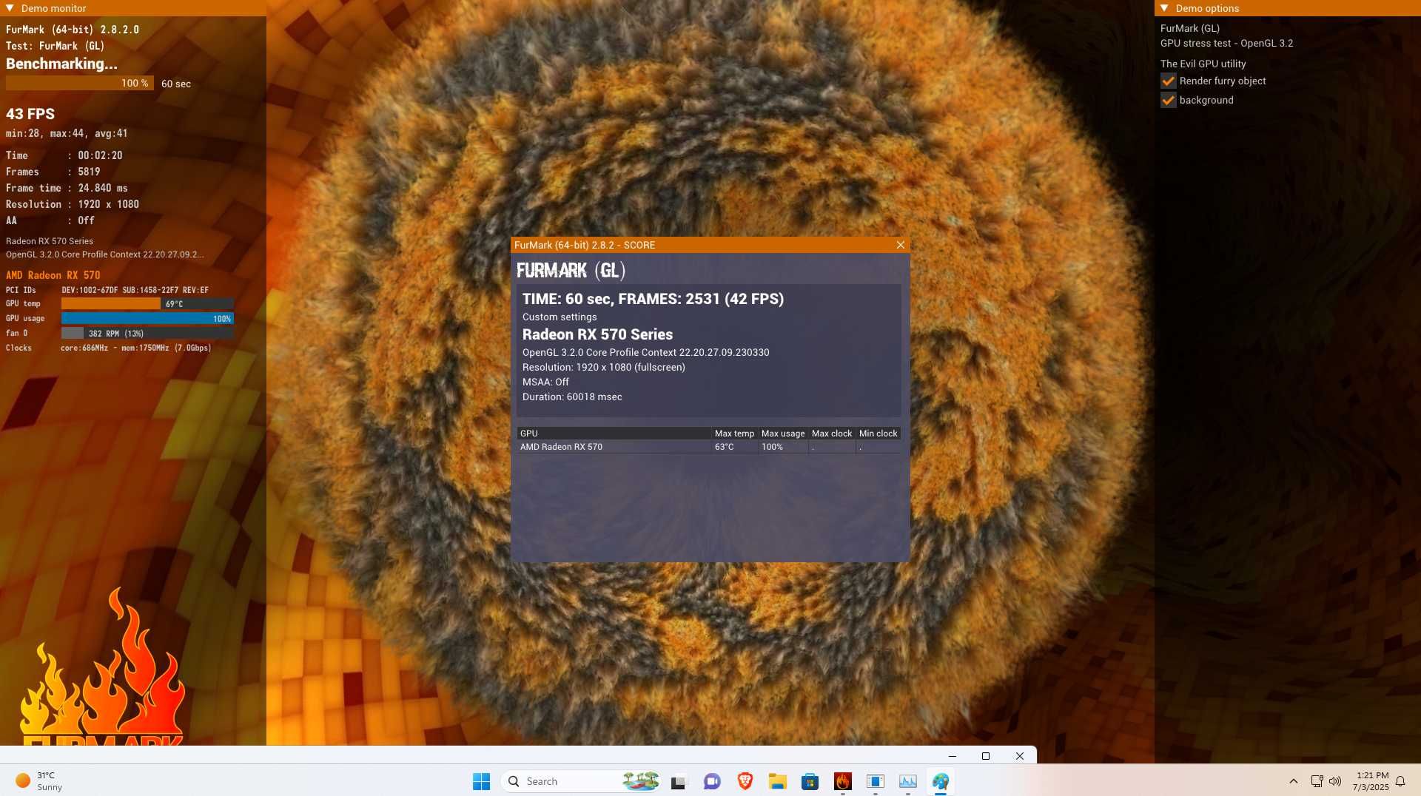
Task: Open the notification bell
Action: tap(1400, 781)
